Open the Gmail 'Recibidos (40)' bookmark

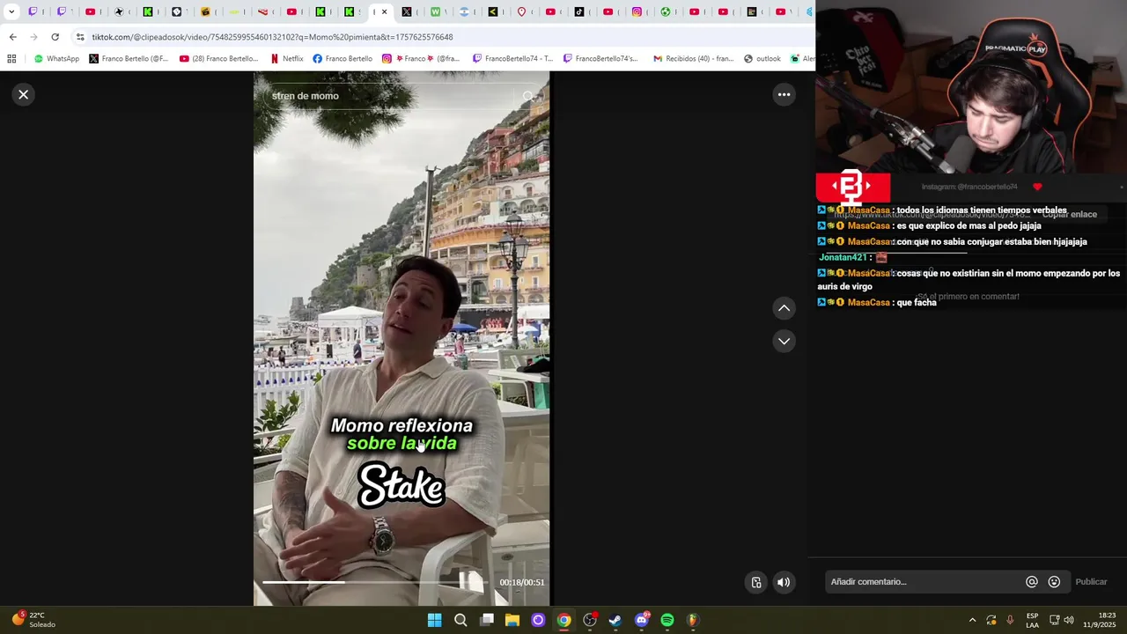(x=693, y=59)
